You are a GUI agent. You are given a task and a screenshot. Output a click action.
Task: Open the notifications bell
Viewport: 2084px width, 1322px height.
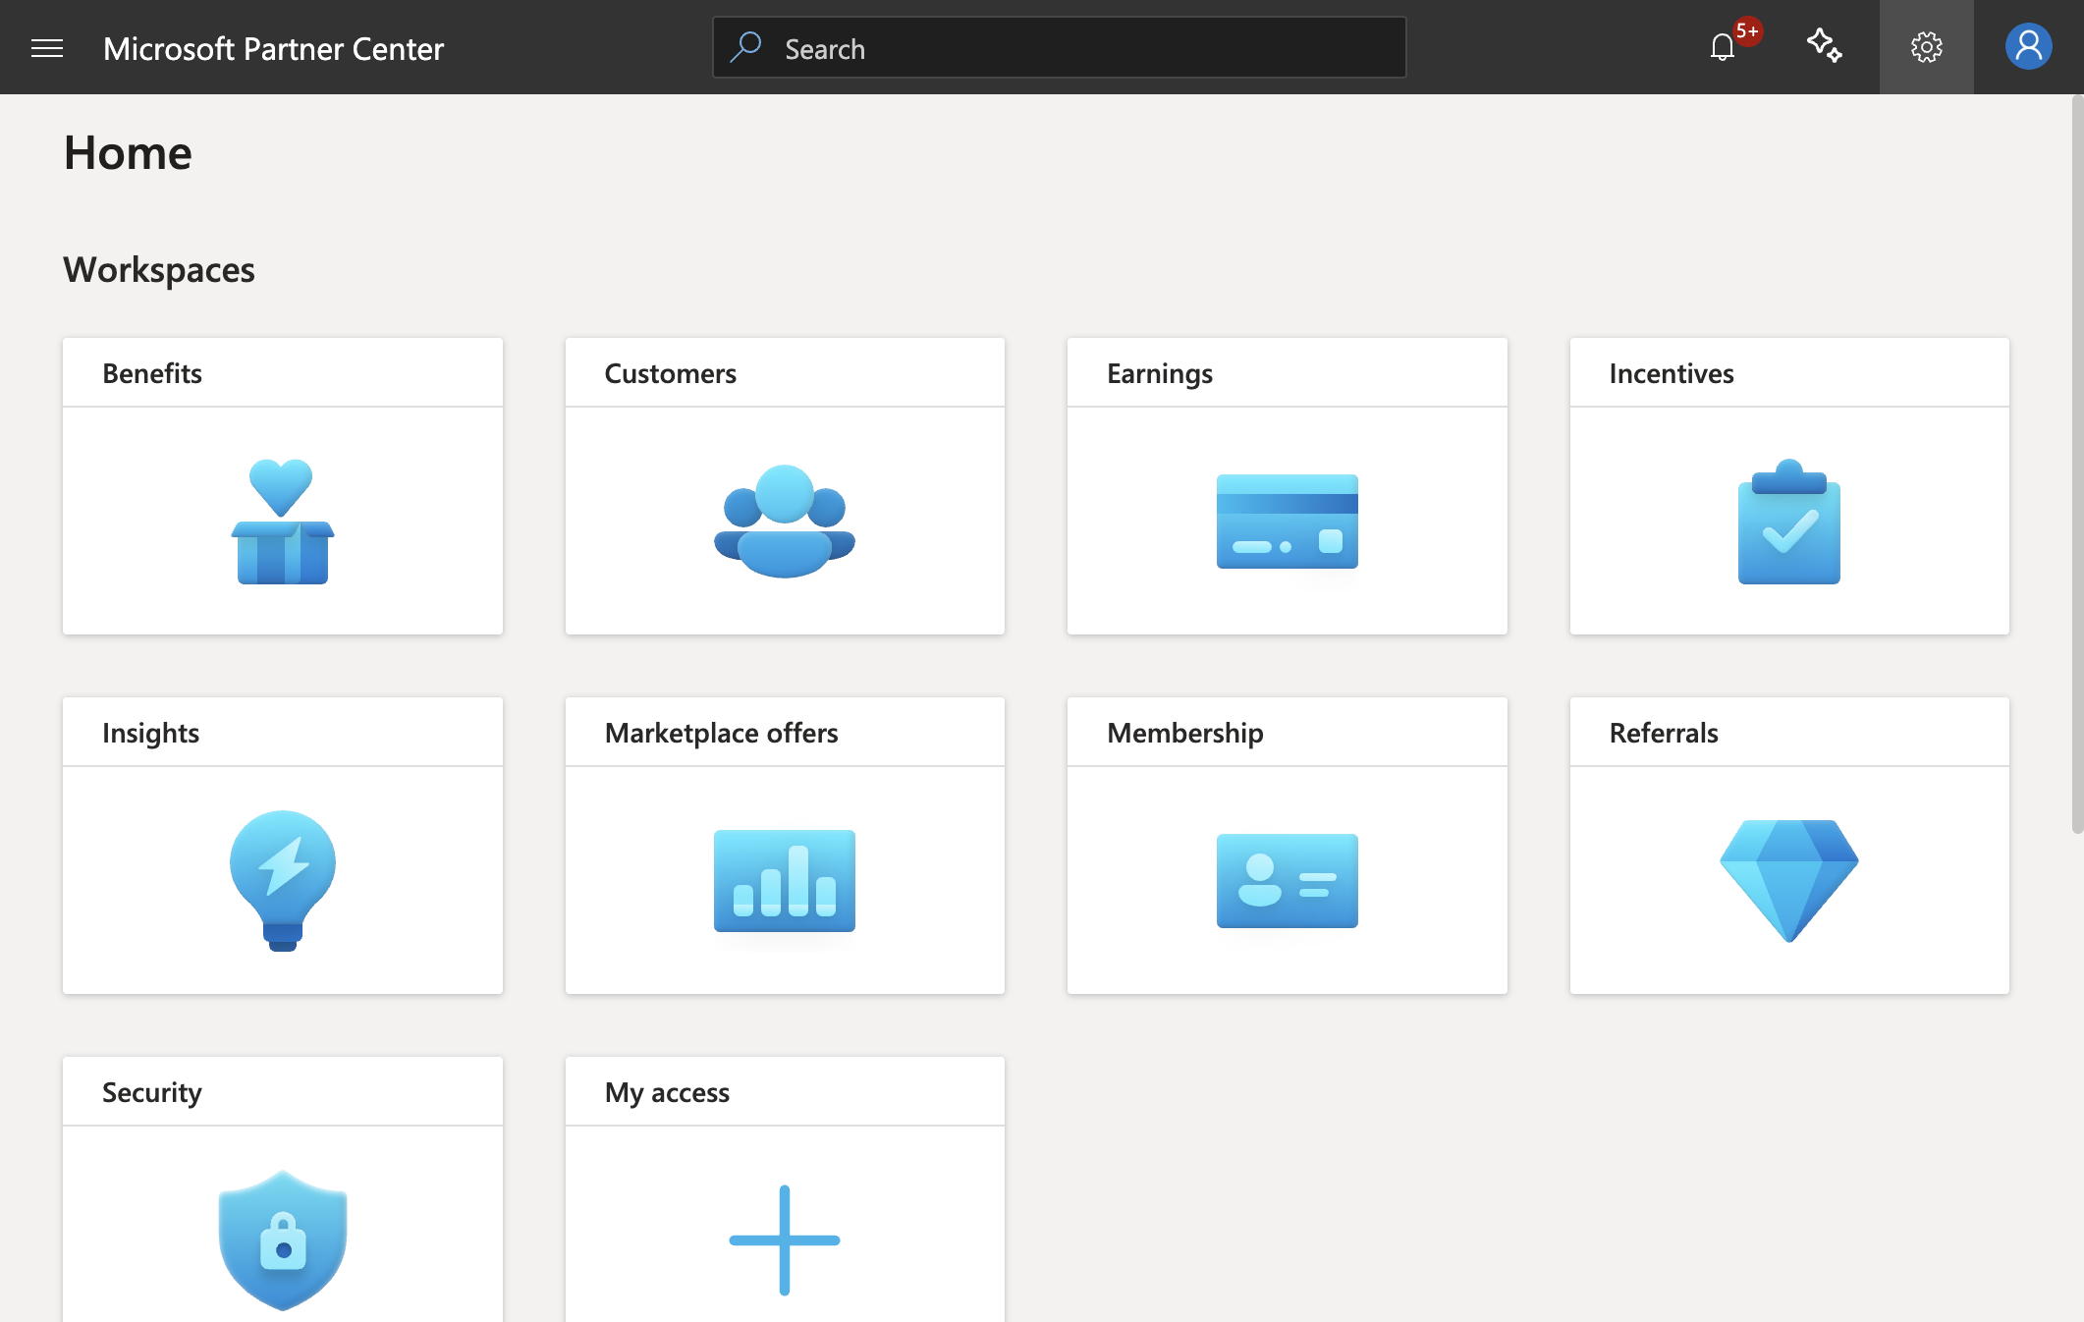pyautogui.click(x=1722, y=47)
